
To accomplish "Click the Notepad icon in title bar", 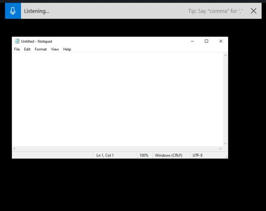I will click(x=17, y=41).
